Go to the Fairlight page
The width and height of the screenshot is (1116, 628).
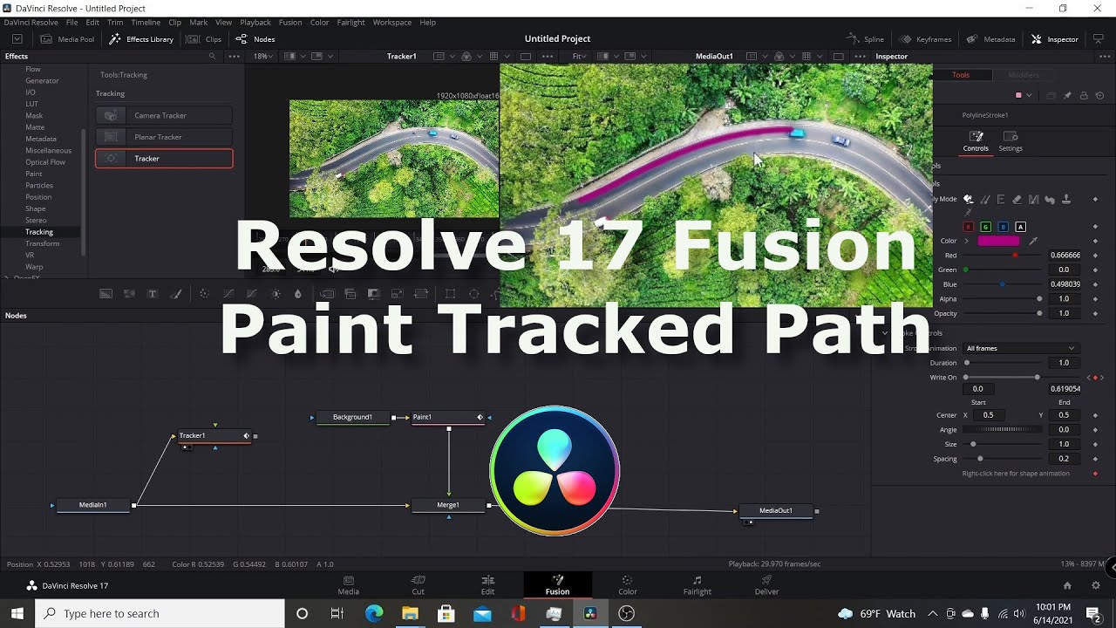697,584
